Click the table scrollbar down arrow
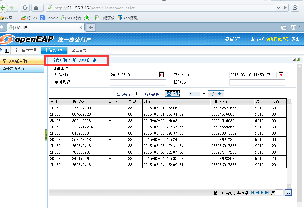The height and width of the screenshot is (208, 304). [289, 186]
